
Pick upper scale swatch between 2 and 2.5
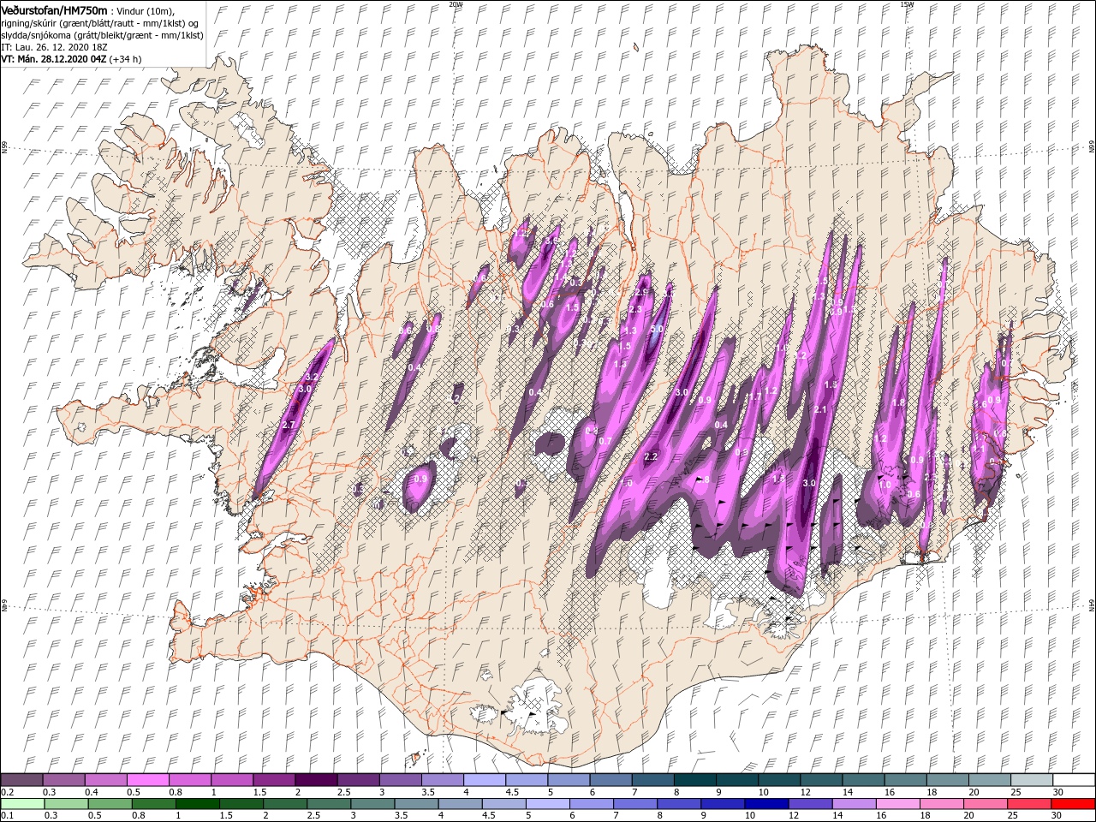[315, 780]
